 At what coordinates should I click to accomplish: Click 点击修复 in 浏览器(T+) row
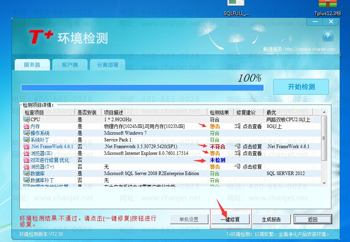click(252, 167)
